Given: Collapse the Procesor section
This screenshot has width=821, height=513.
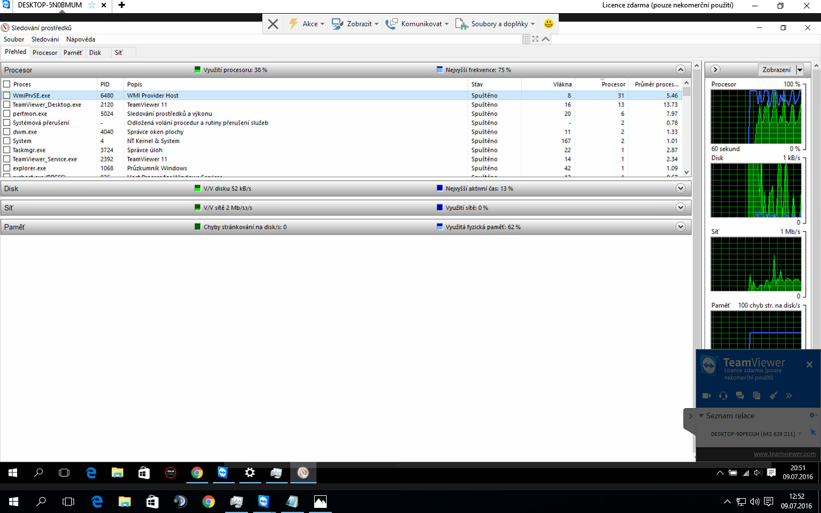Looking at the screenshot, I should click(x=680, y=70).
